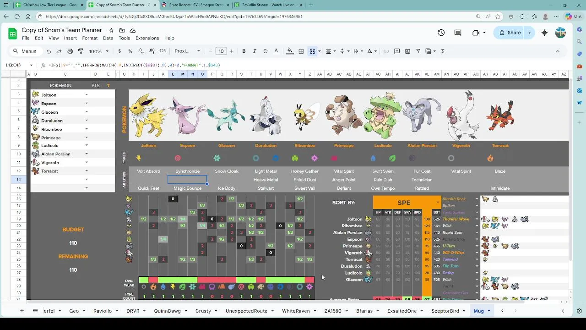Open the Gemini assistant sparkle icon
The image size is (586, 330).
pos(544,33)
